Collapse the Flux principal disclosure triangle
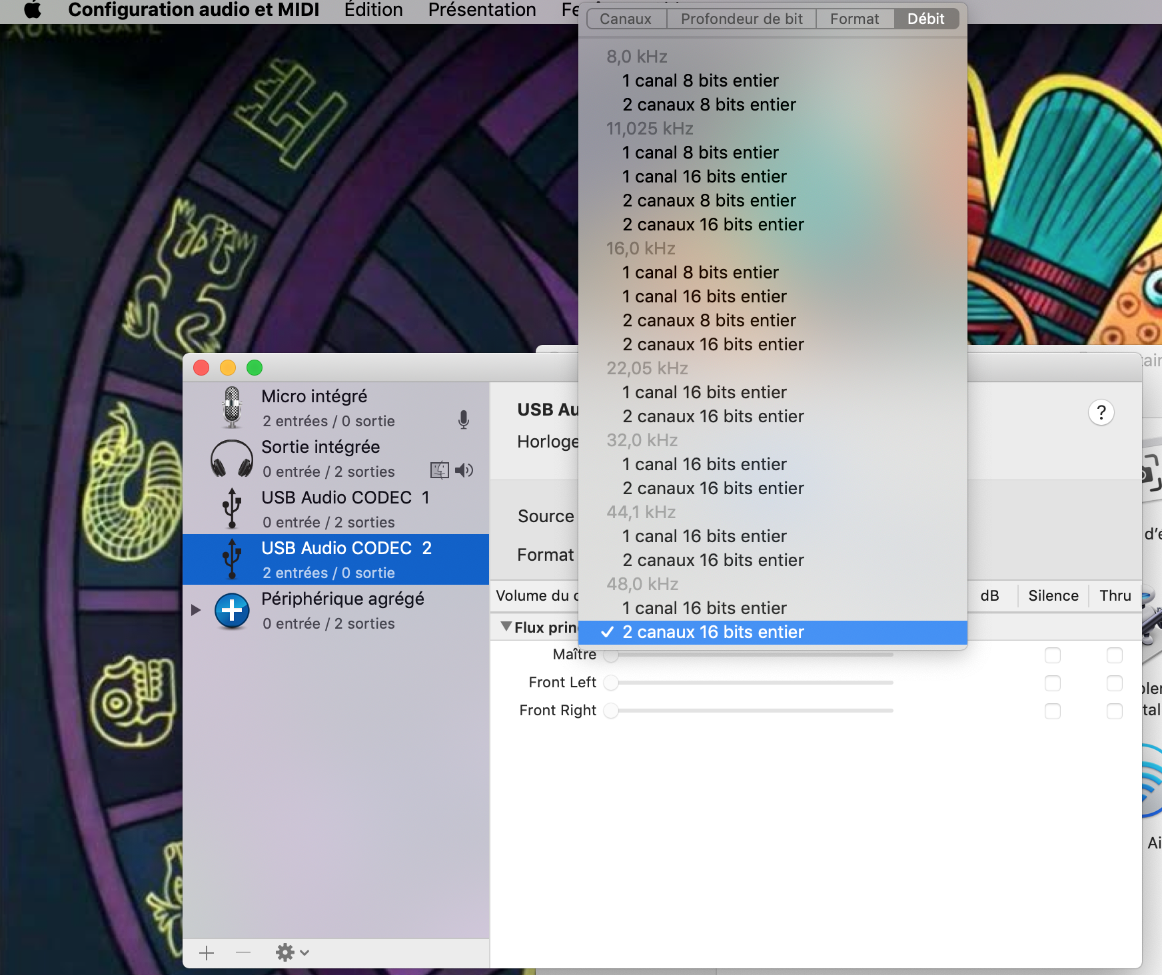Screen dimensions: 1162x975 point(506,627)
